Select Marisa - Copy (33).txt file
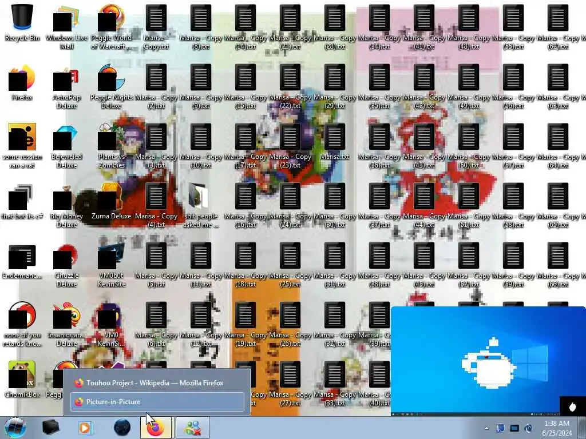The height and width of the screenshot is (439, 586). (334, 384)
